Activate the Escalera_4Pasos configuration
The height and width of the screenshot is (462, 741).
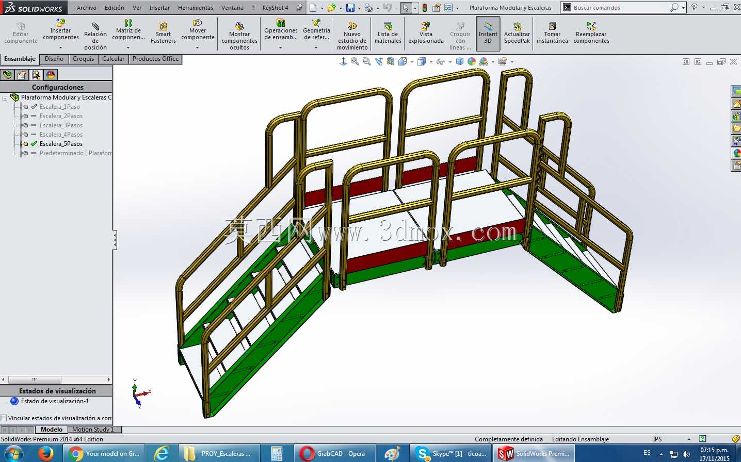tap(61, 135)
